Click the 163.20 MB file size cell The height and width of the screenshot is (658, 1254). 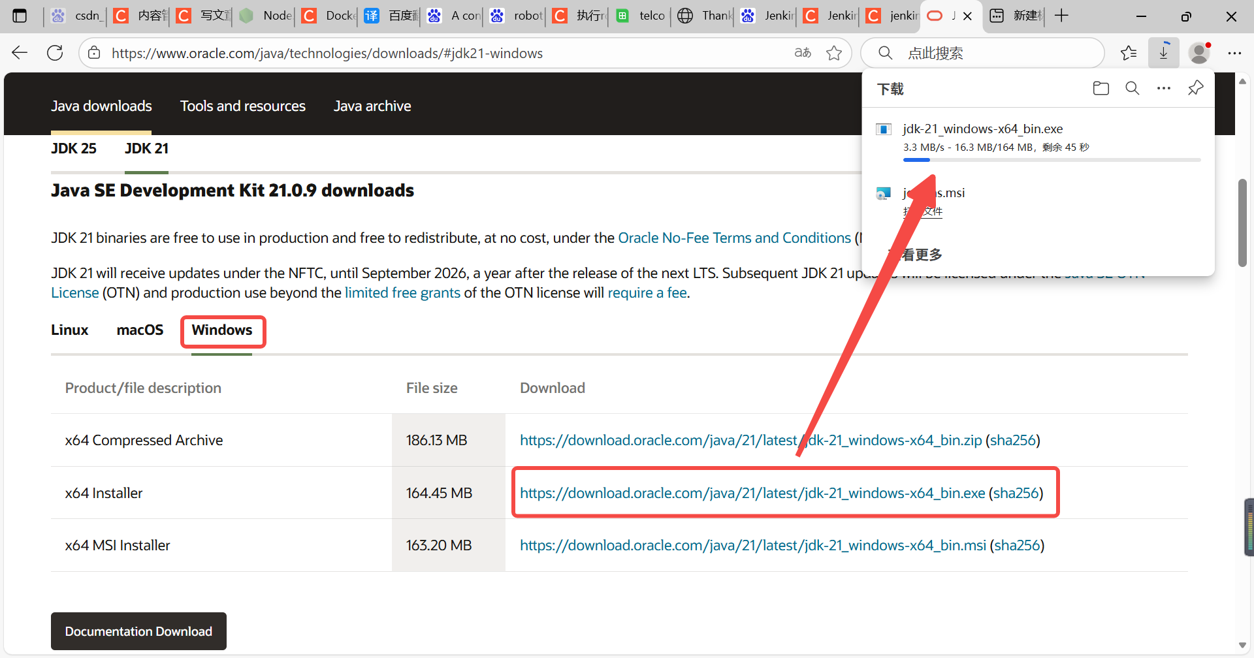448,545
